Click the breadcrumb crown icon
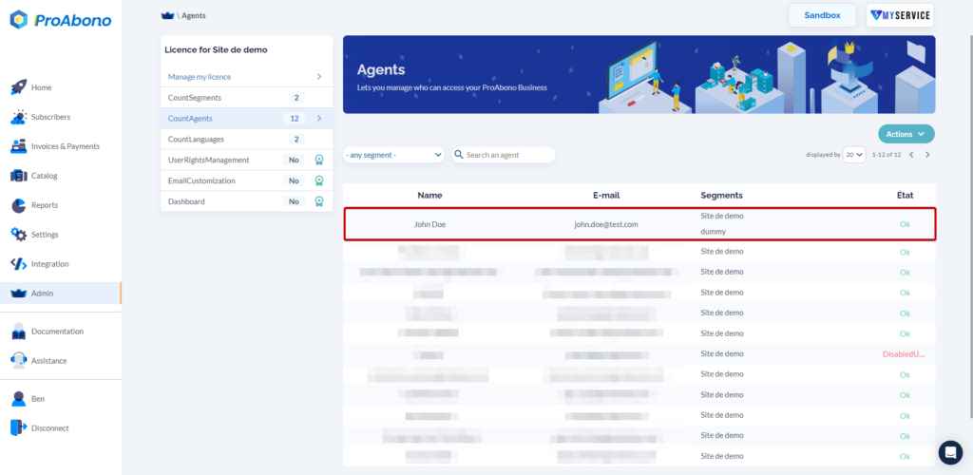Viewport: 973px width, 475px height. point(166,15)
